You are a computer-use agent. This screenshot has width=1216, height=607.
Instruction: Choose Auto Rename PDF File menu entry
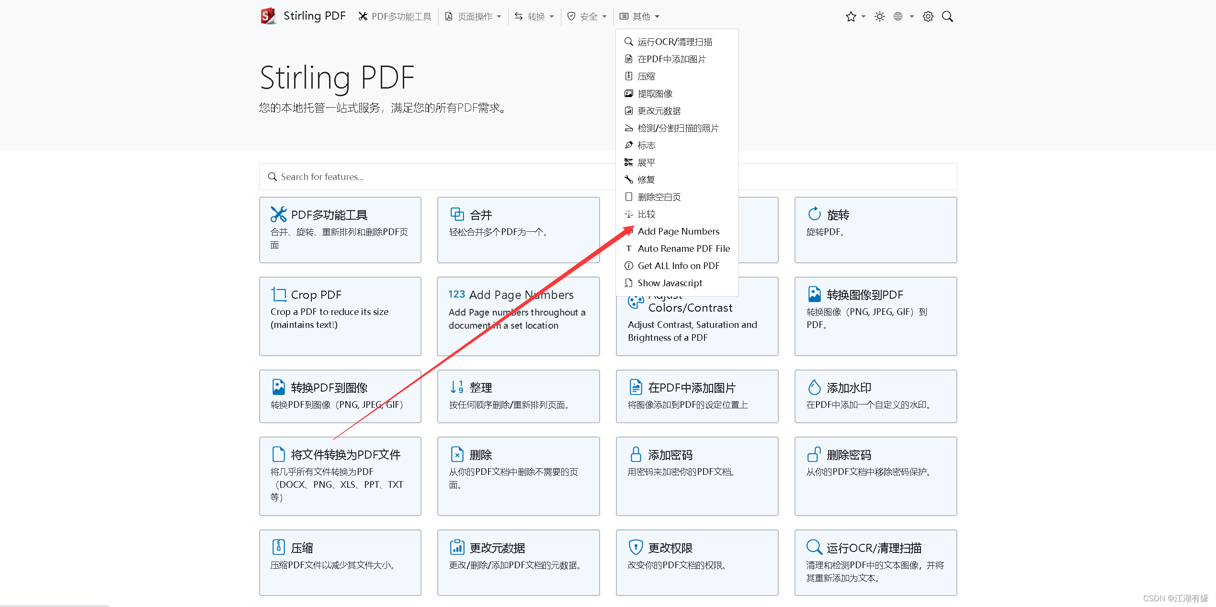677,249
